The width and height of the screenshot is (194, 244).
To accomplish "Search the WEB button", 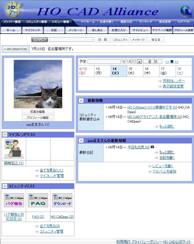I will (156, 40).
